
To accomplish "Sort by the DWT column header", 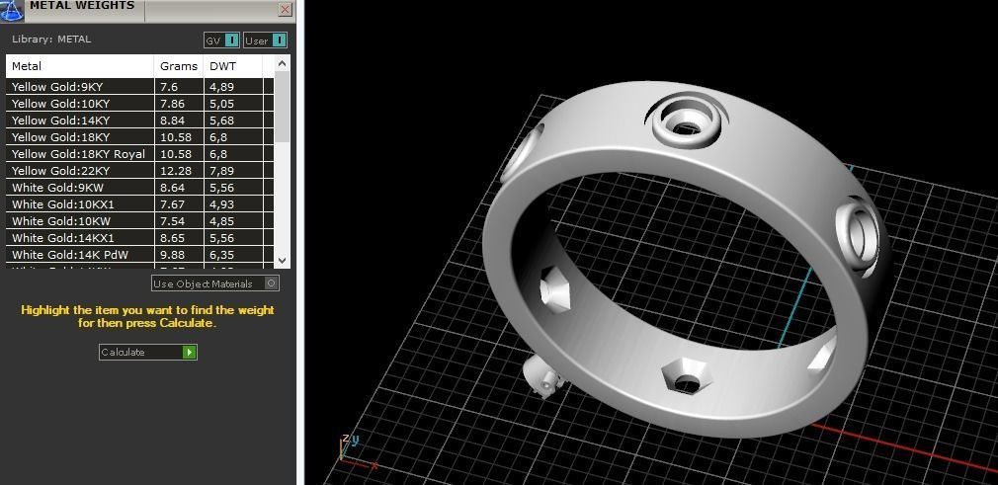I will pyautogui.click(x=232, y=66).
